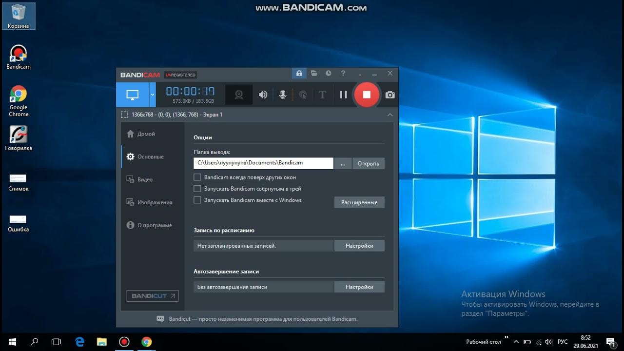Enable Bandicam всегда поверх других окон

[x=197, y=177]
